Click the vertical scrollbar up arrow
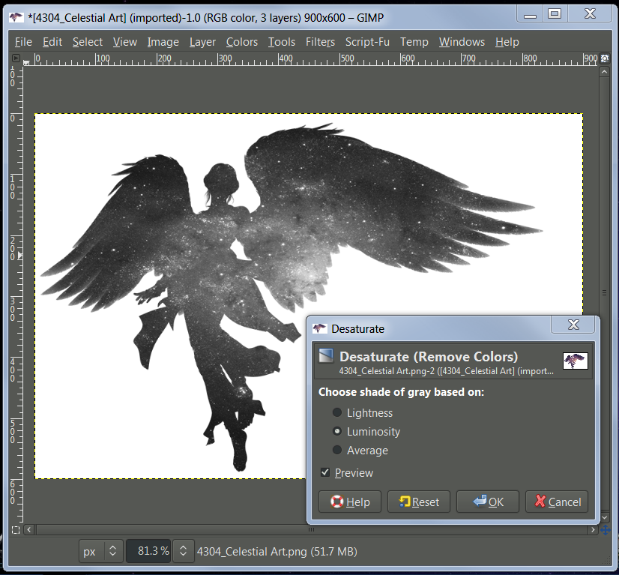 [605, 72]
